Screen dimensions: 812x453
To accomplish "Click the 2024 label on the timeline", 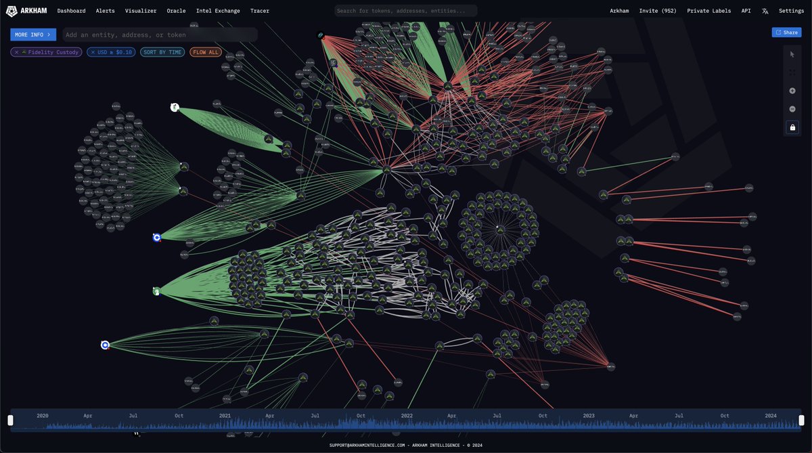I will coord(771,415).
